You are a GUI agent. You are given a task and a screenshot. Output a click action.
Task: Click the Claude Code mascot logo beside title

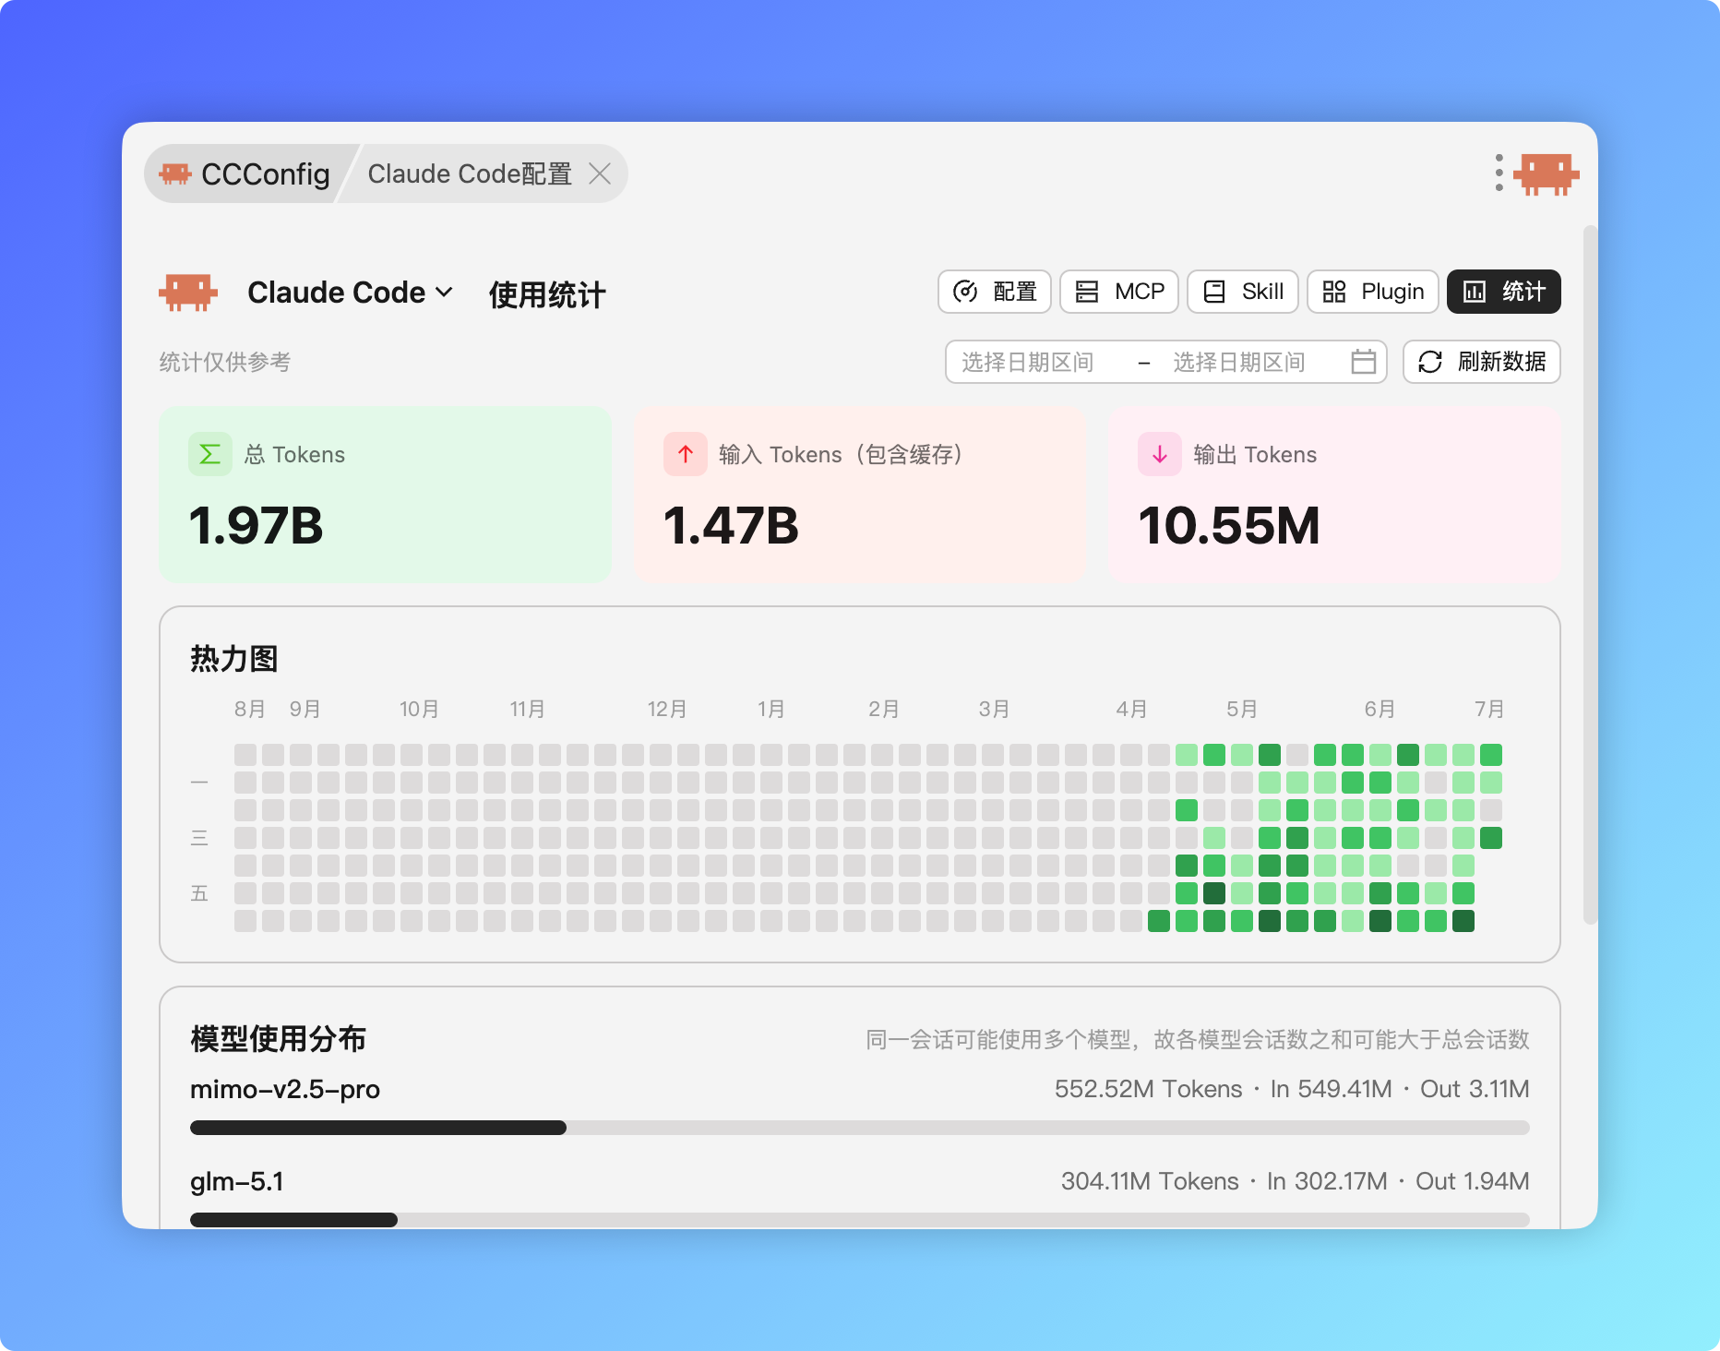click(188, 293)
